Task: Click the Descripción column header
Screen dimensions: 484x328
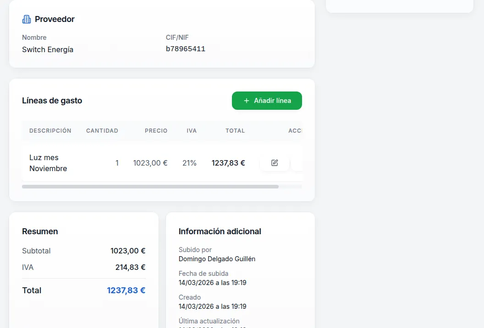Action: point(50,131)
